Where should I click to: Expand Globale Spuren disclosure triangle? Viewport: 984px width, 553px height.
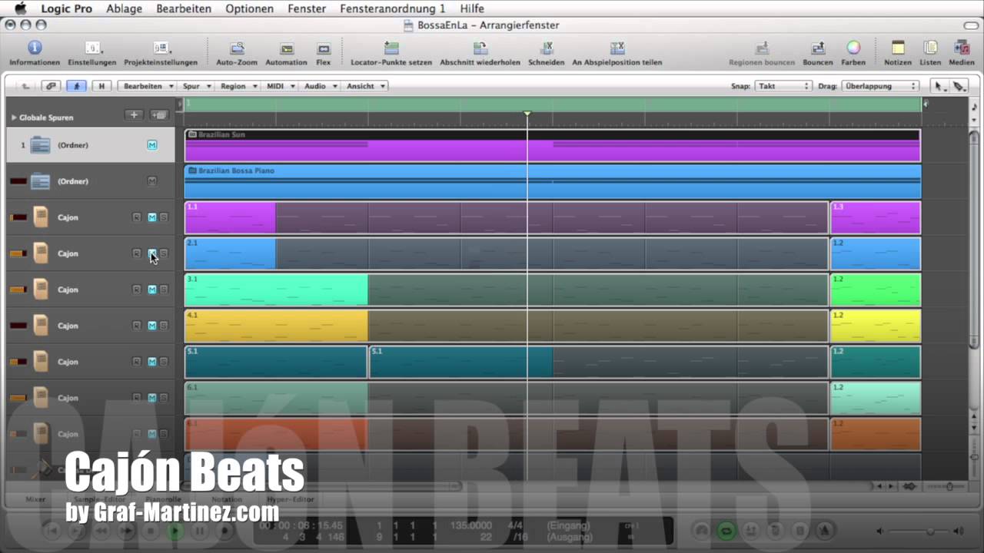14,118
